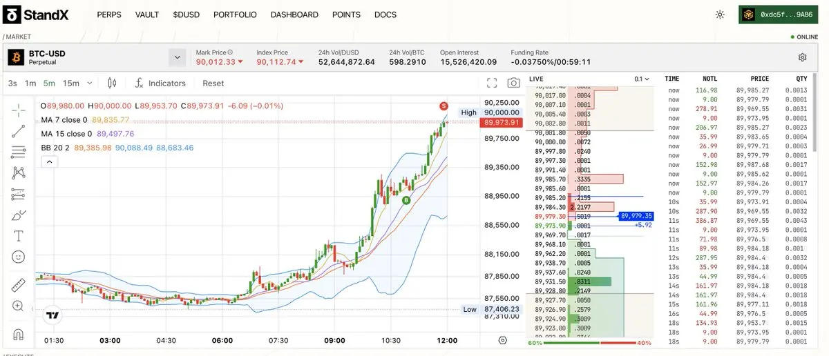Select the Text annotation tool

(x=19, y=236)
